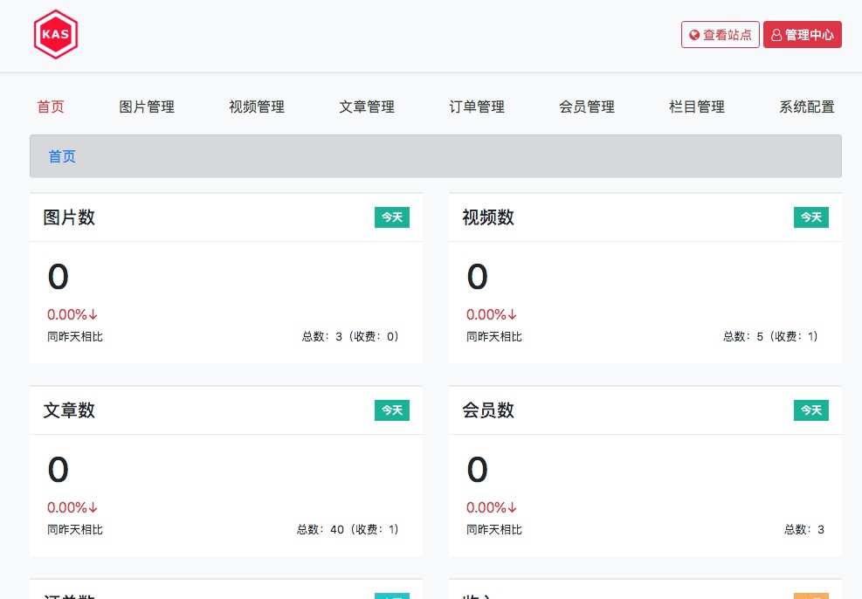862x599 pixels.
Task: Click the 今天 badge on 会员数 card
Action: point(810,410)
